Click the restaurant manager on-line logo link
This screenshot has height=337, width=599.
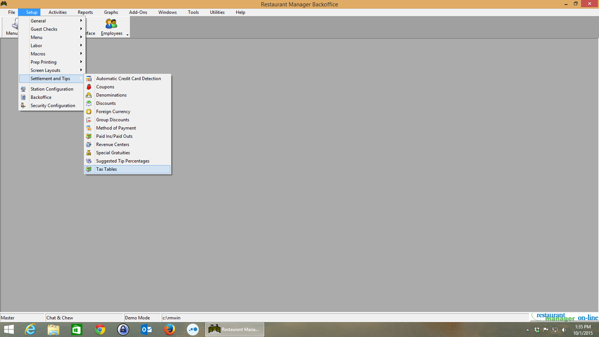click(x=565, y=317)
